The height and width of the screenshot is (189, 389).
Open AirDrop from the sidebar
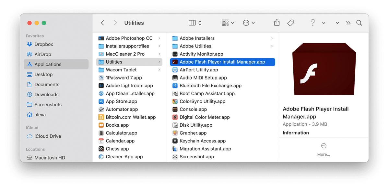[x=43, y=54]
